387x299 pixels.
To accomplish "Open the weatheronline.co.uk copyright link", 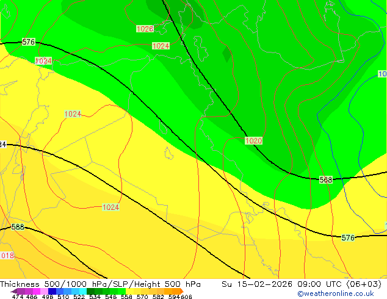I will [x=336, y=294].
